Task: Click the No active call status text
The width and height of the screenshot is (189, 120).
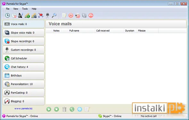Action: [x=149, y=116]
